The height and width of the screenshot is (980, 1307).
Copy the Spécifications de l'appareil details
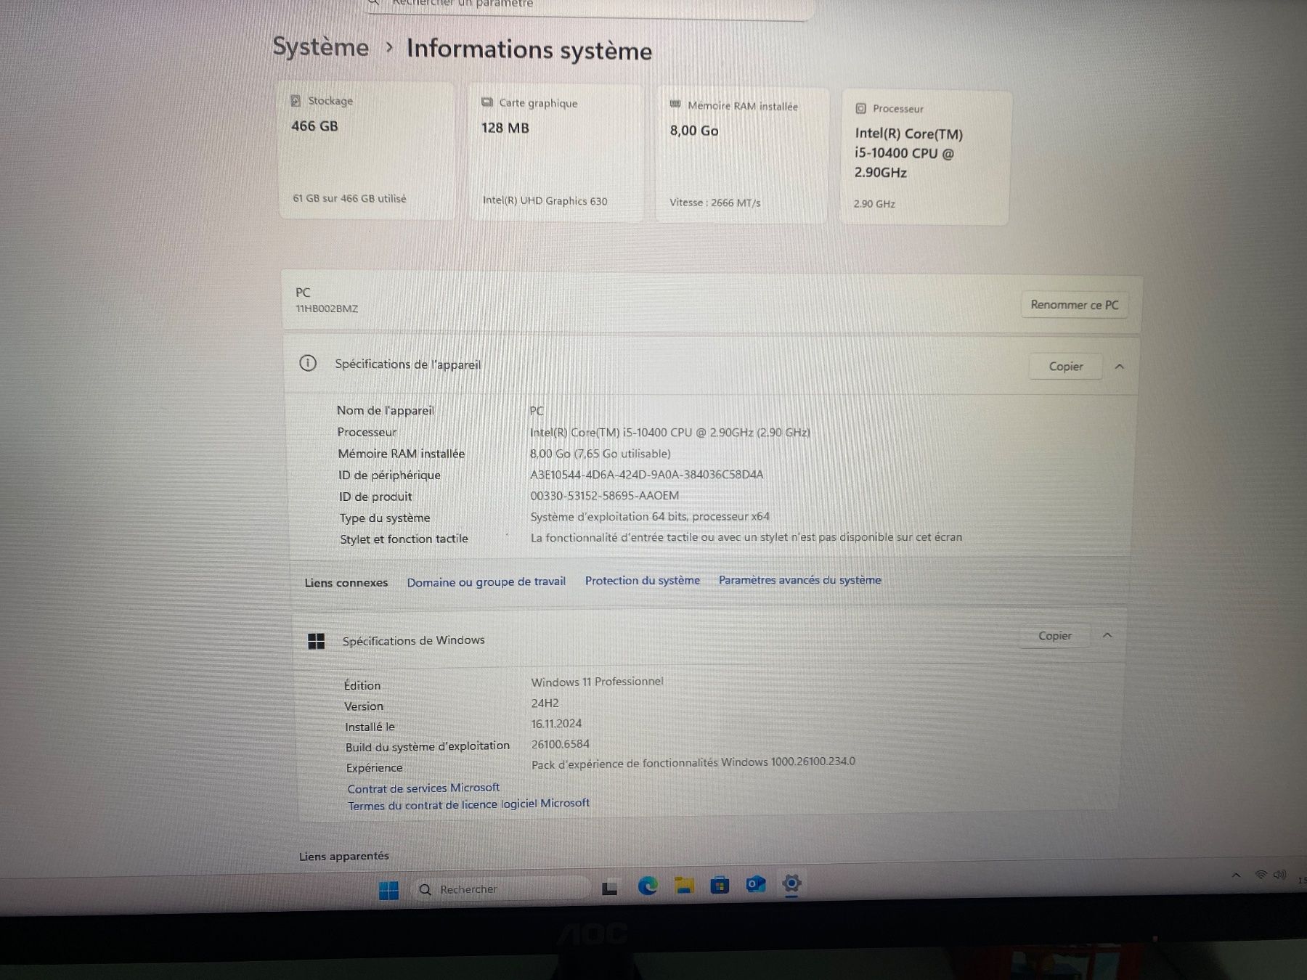click(1065, 367)
